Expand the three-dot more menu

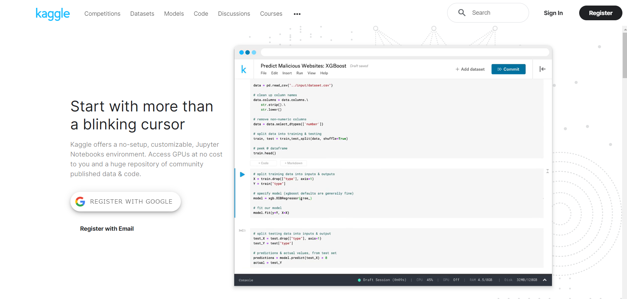coord(297,14)
